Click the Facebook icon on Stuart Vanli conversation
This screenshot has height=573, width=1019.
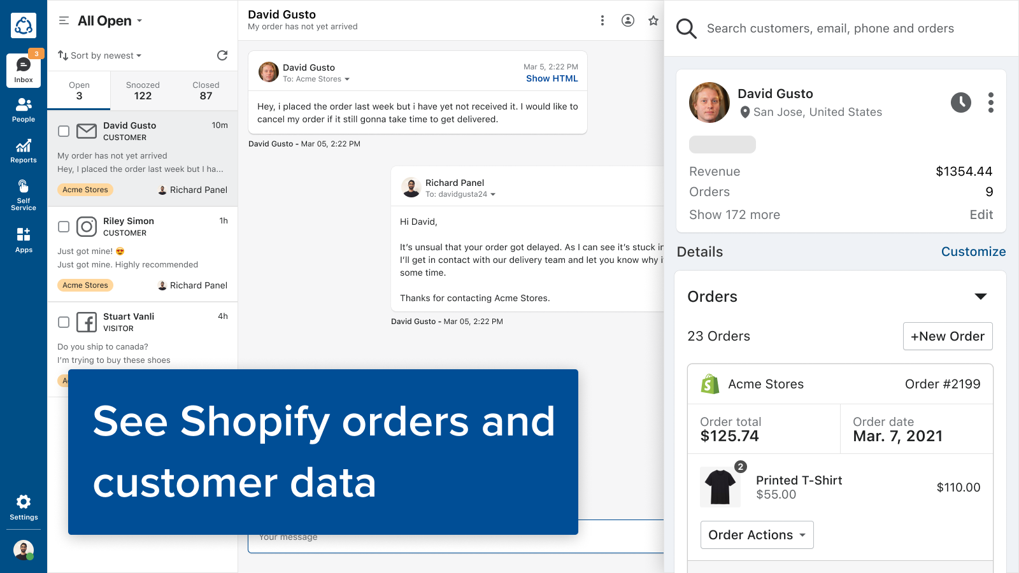(87, 322)
